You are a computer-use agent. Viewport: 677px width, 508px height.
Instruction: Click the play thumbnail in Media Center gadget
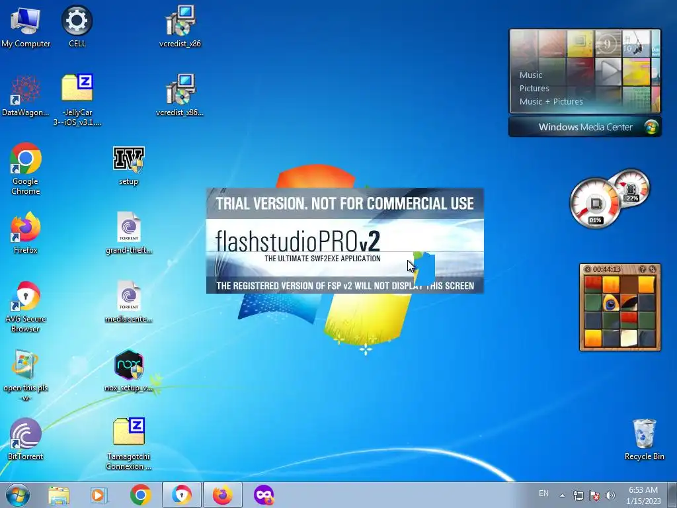coord(608,71)
